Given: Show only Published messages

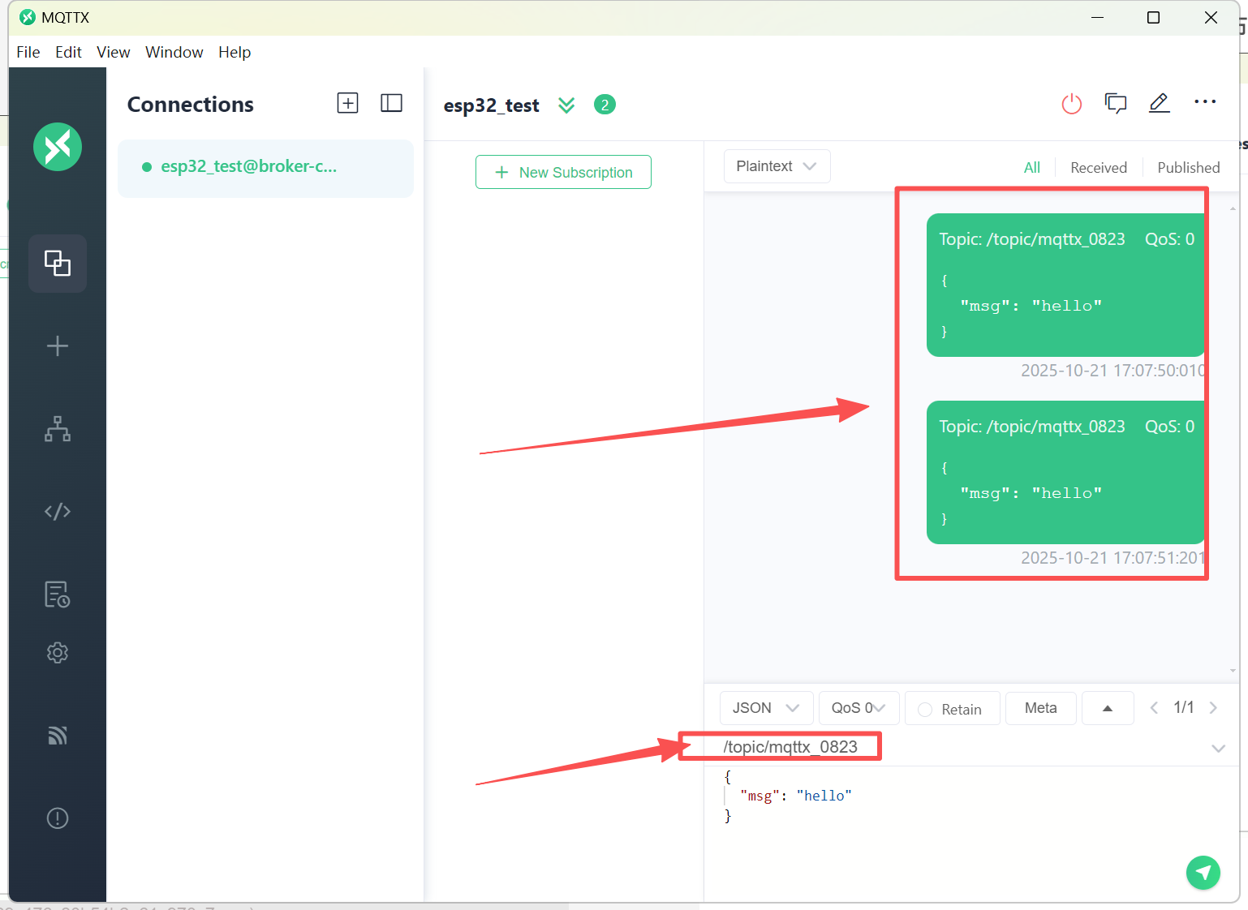Looking at the screenshot, I should [1189, 168].
